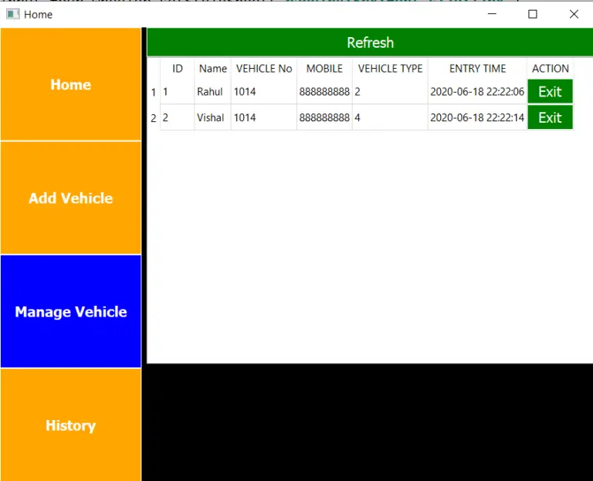This screenshot has width=593, height=481.
Task: Select vehicle number 1014 in Vishal's row
Action: coord(264,117)
